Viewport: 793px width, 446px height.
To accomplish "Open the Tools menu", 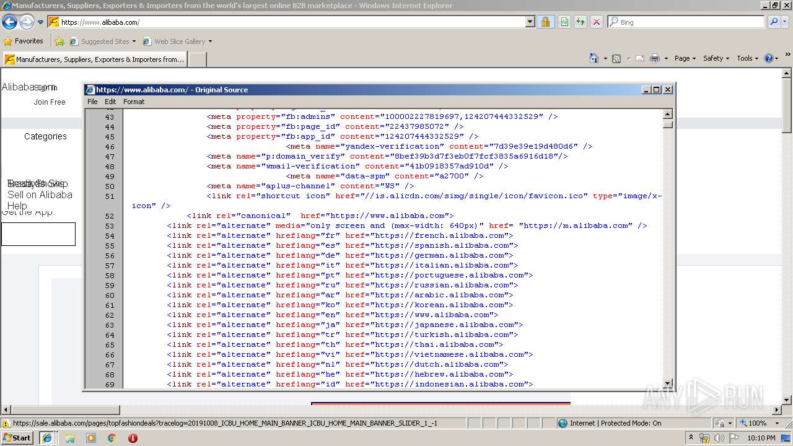I will coord(747,58).
